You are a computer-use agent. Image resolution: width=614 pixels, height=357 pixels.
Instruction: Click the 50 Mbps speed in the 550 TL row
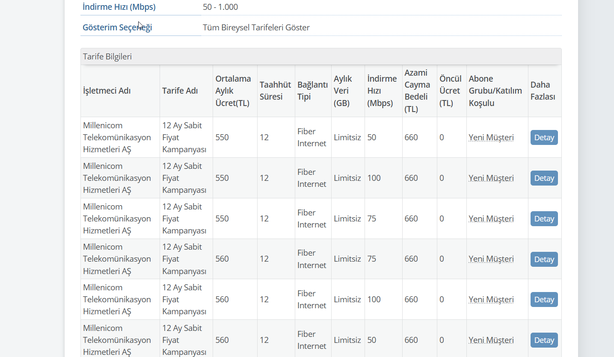(x=372, y=137)
